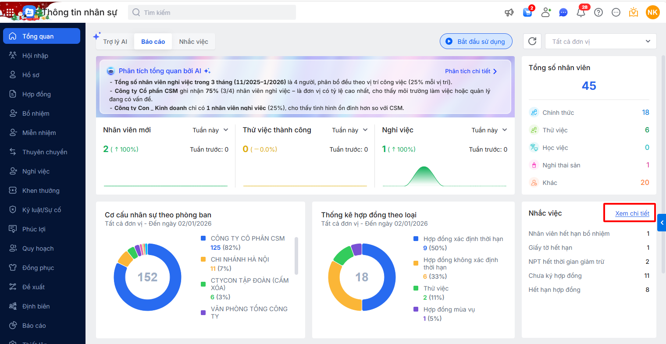Click the Bắt đầu sử dụng button
666x344 pixels.
[476, 42]
